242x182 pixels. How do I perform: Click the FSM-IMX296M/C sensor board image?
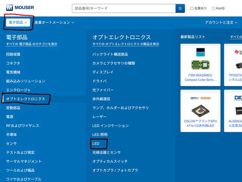point(200,65)
